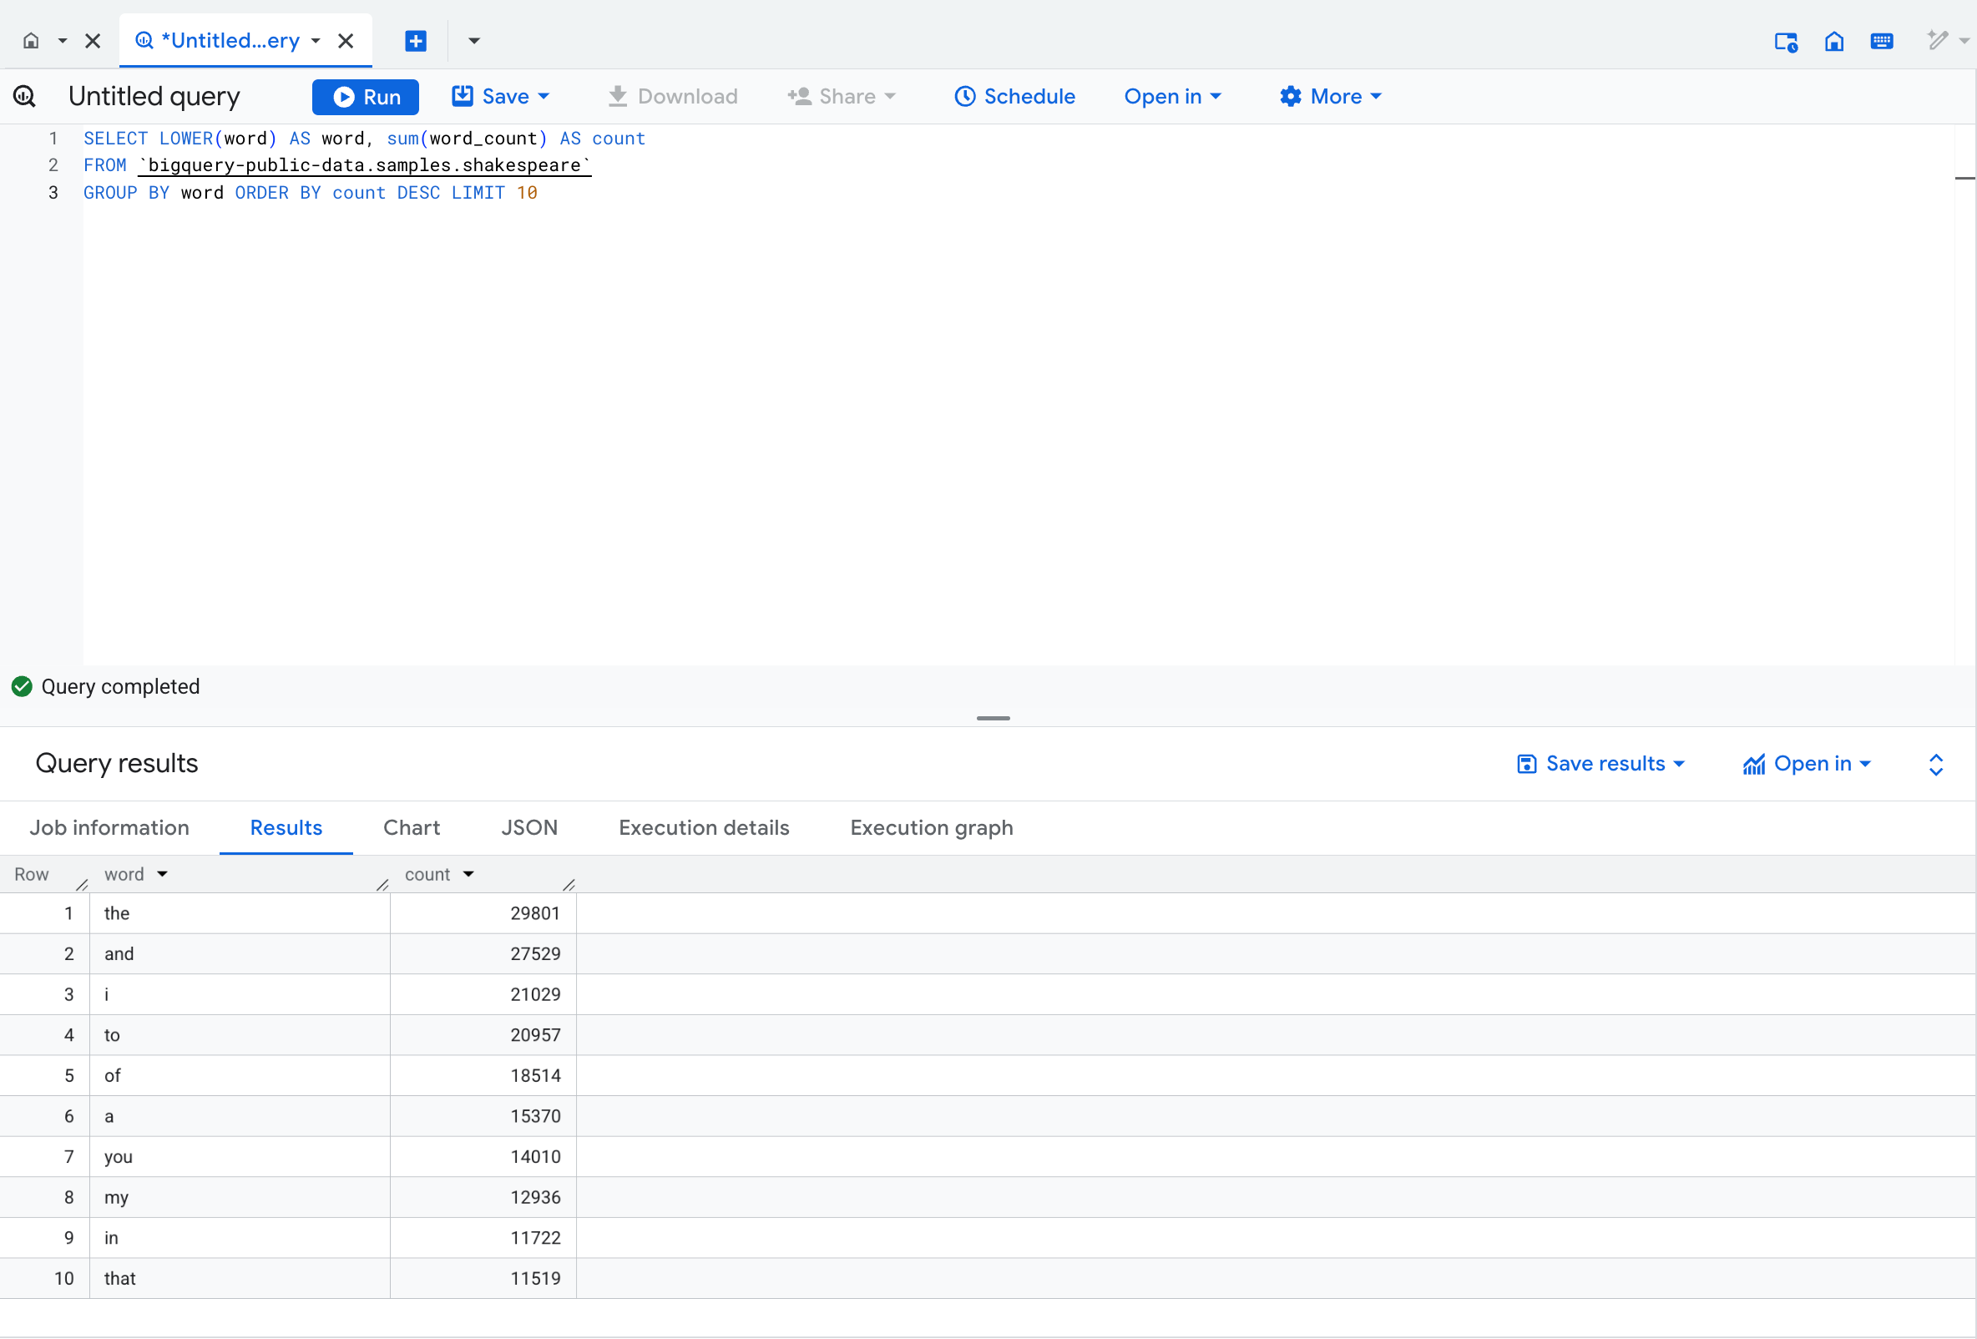The height and width of the screenshot is (1339, 1977).
Task: Open the word column sort menu
Action: coord(163,875)
